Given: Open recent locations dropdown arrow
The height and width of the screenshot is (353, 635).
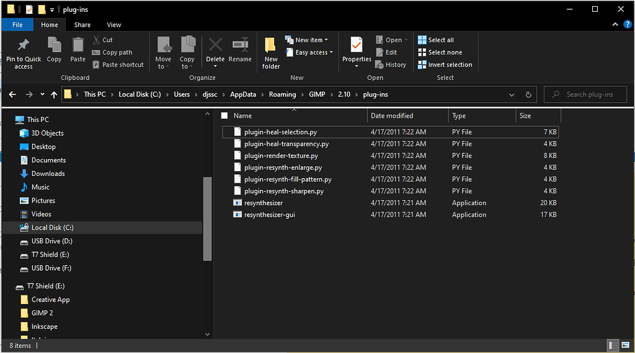Looking at the screenshot, I should [42, 94].
